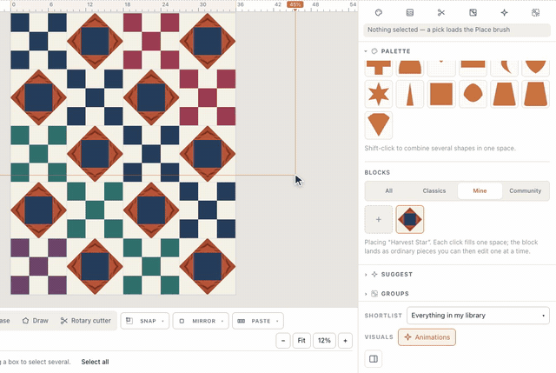This screenshot has width=556, height=373.
Task: Click the BLOCKS heading
Action: tap(377, 172)
